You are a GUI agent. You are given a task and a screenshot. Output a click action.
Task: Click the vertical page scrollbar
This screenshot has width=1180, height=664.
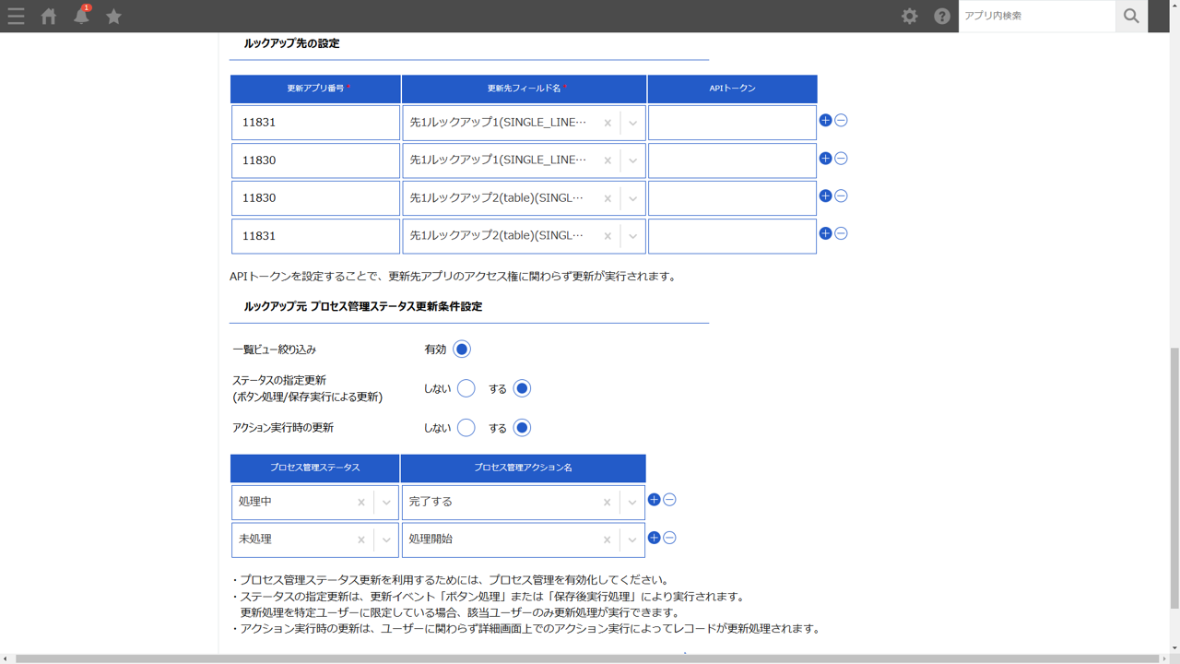[x=1174, y=479]
